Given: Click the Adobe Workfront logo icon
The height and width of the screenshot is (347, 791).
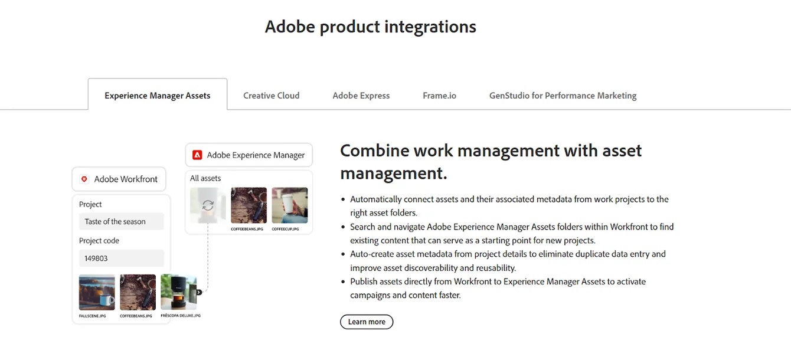Looking at the screenshot, I should point(84,179).
